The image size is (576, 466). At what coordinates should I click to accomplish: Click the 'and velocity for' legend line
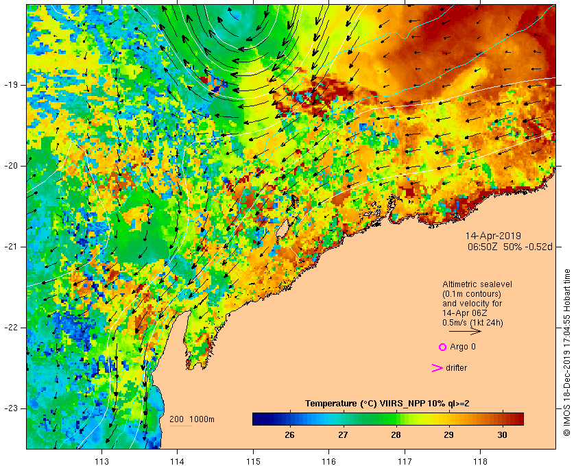coord(472,304)
